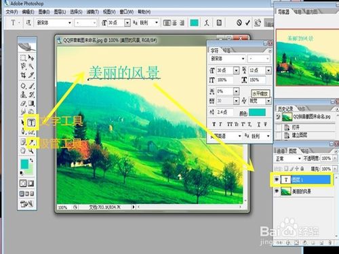Click the swap foreground/background colors arrow
Image resolution: width=339 pixels, height=254 pixels.
[x=32, y=161]
